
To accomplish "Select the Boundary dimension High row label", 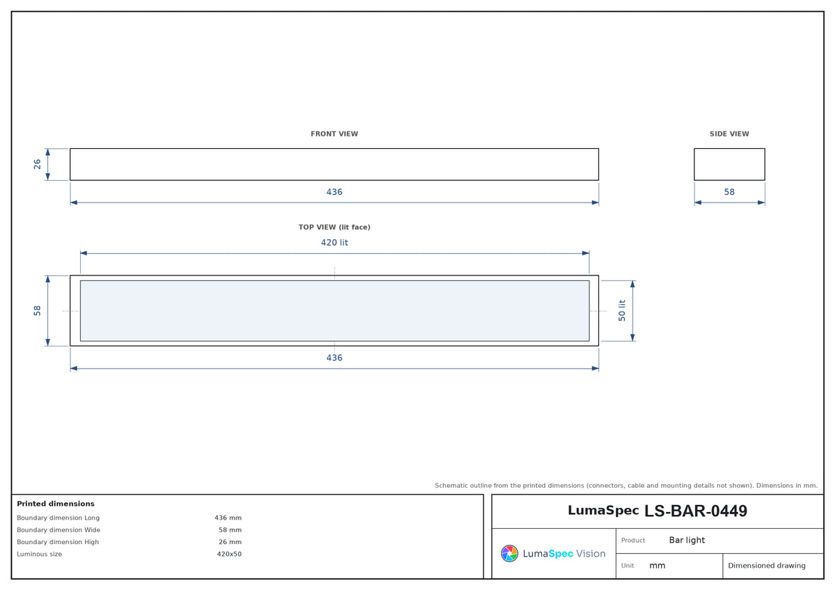I will pyautogui.click(x=58, y=542).
